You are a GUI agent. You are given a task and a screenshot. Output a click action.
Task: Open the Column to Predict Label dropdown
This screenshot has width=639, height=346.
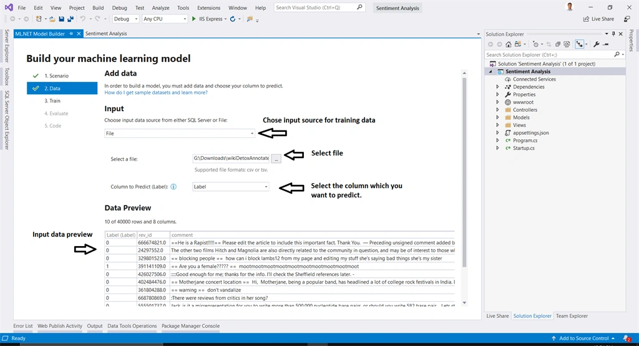click(231, 187)
